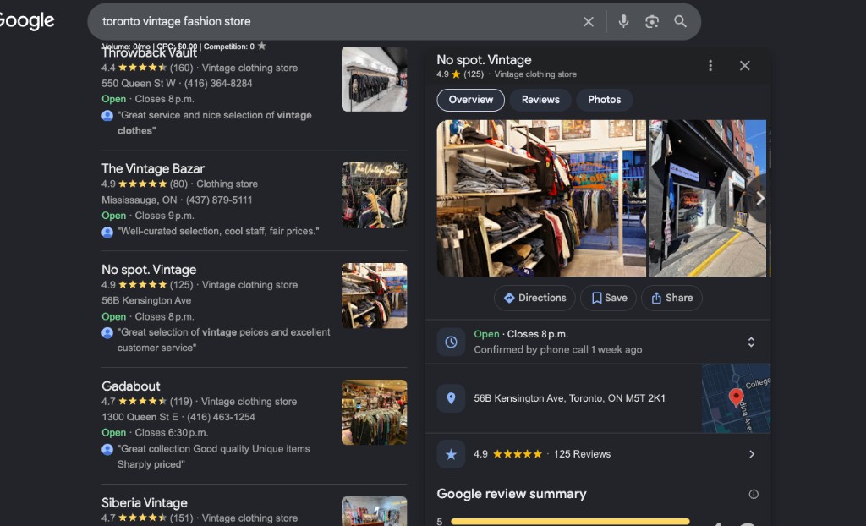The width and height of the screenshot is (866, 526).
Task: Click Throwback Vault phone (416) 364-8284
Action: [218, 84]
